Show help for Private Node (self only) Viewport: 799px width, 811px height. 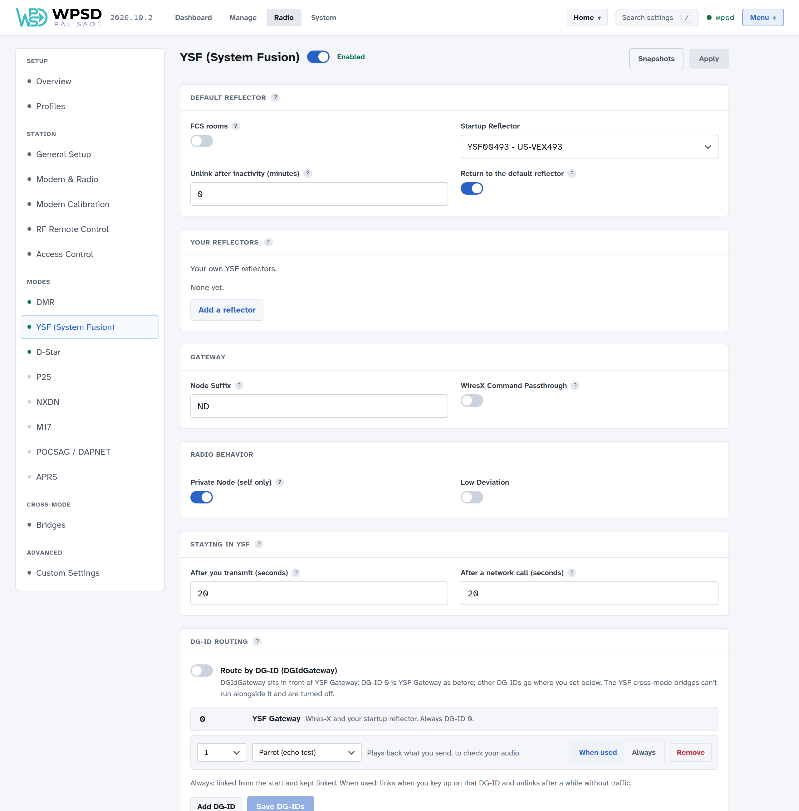[279, 482]
